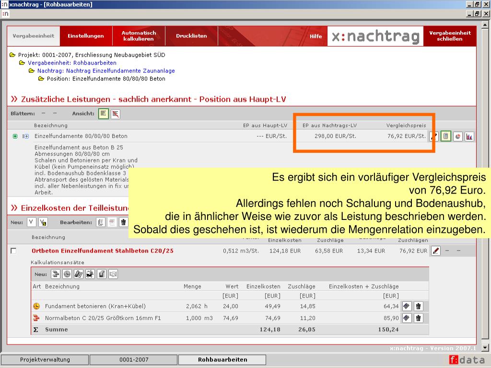
Task: Click the copy icon beside Bearbeiten
Action: pos(101,222)
